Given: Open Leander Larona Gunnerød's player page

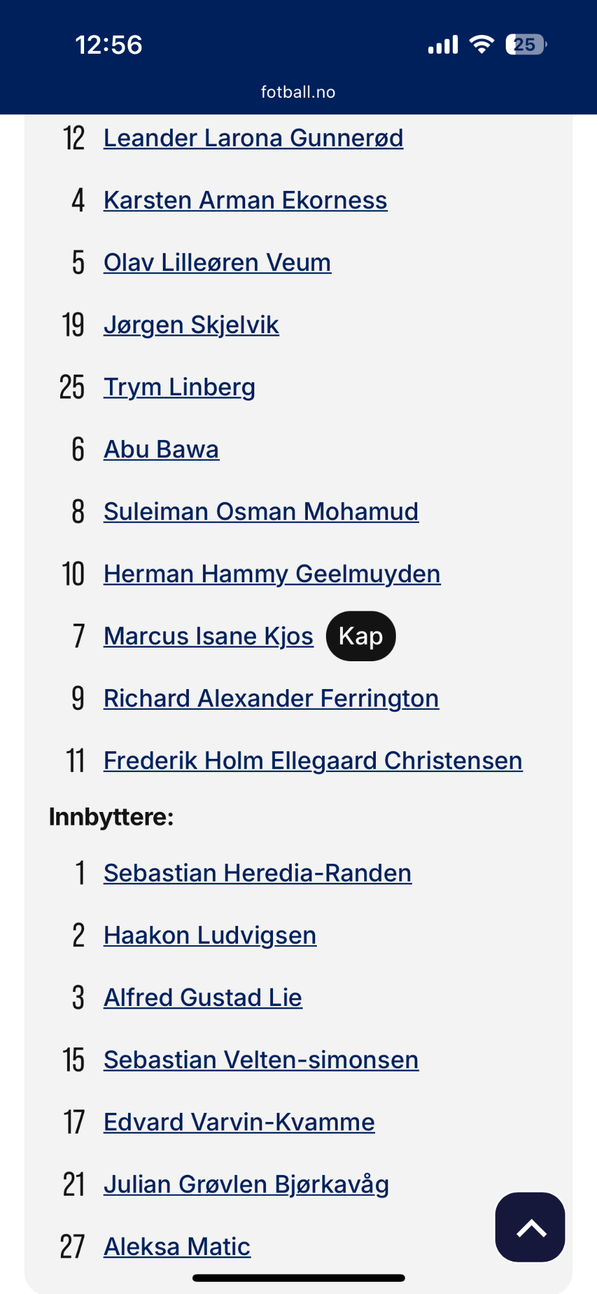Looking at the screenshot, I should coord(254,138).
